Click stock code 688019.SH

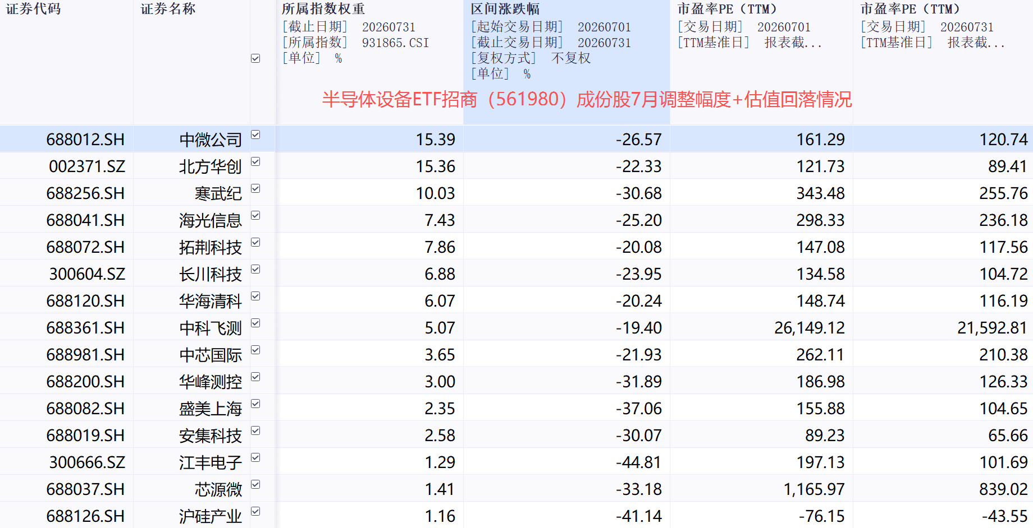coord(85,435)
